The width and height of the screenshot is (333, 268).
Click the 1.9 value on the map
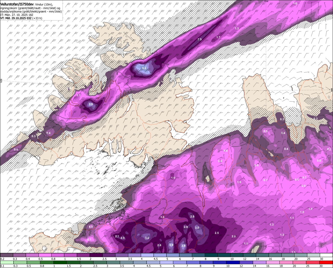tap(173, 178)
